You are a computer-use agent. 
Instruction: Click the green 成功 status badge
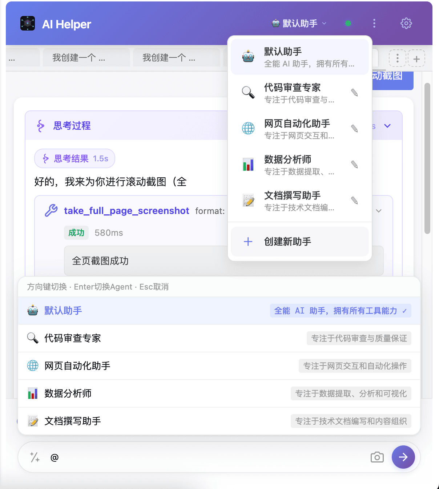(76, 233)
